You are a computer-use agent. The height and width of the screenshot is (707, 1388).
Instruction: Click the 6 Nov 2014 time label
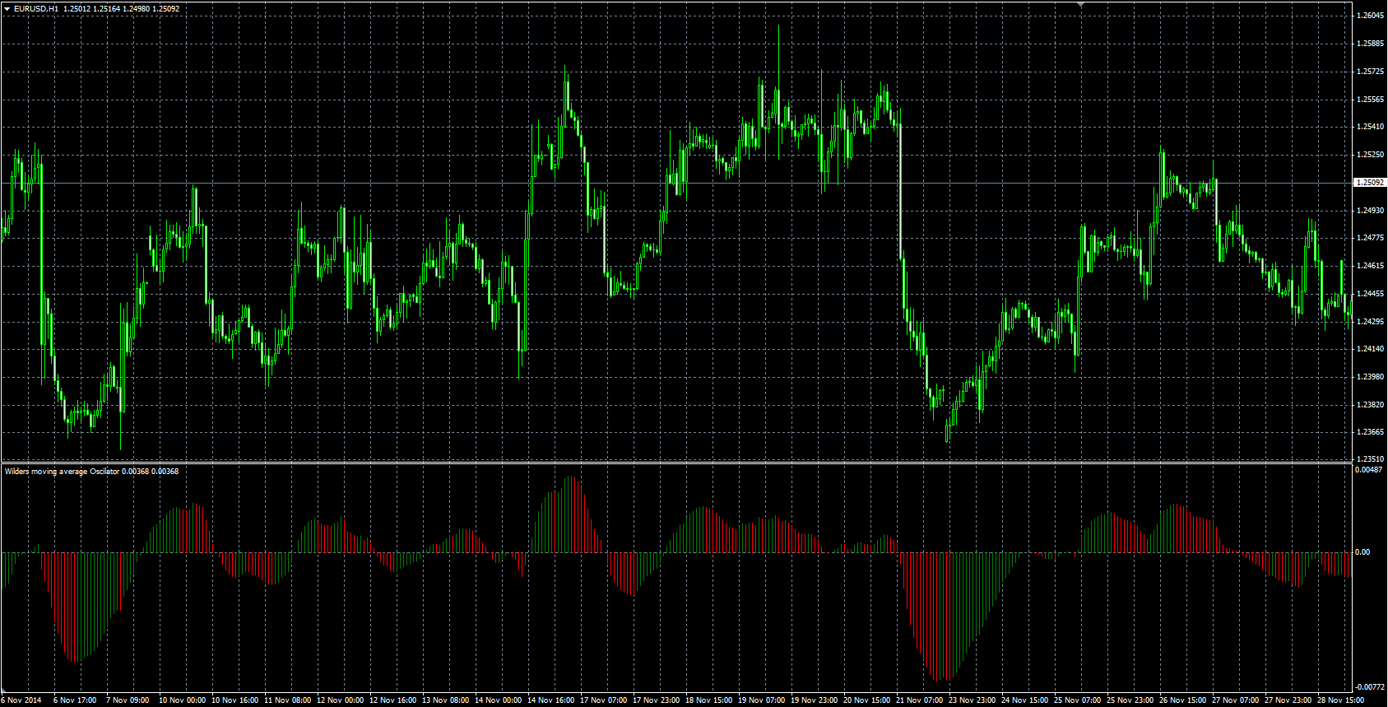point(21,700)
